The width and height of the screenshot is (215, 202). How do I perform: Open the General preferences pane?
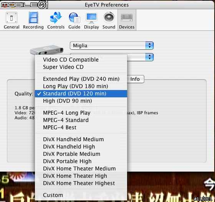12,20
